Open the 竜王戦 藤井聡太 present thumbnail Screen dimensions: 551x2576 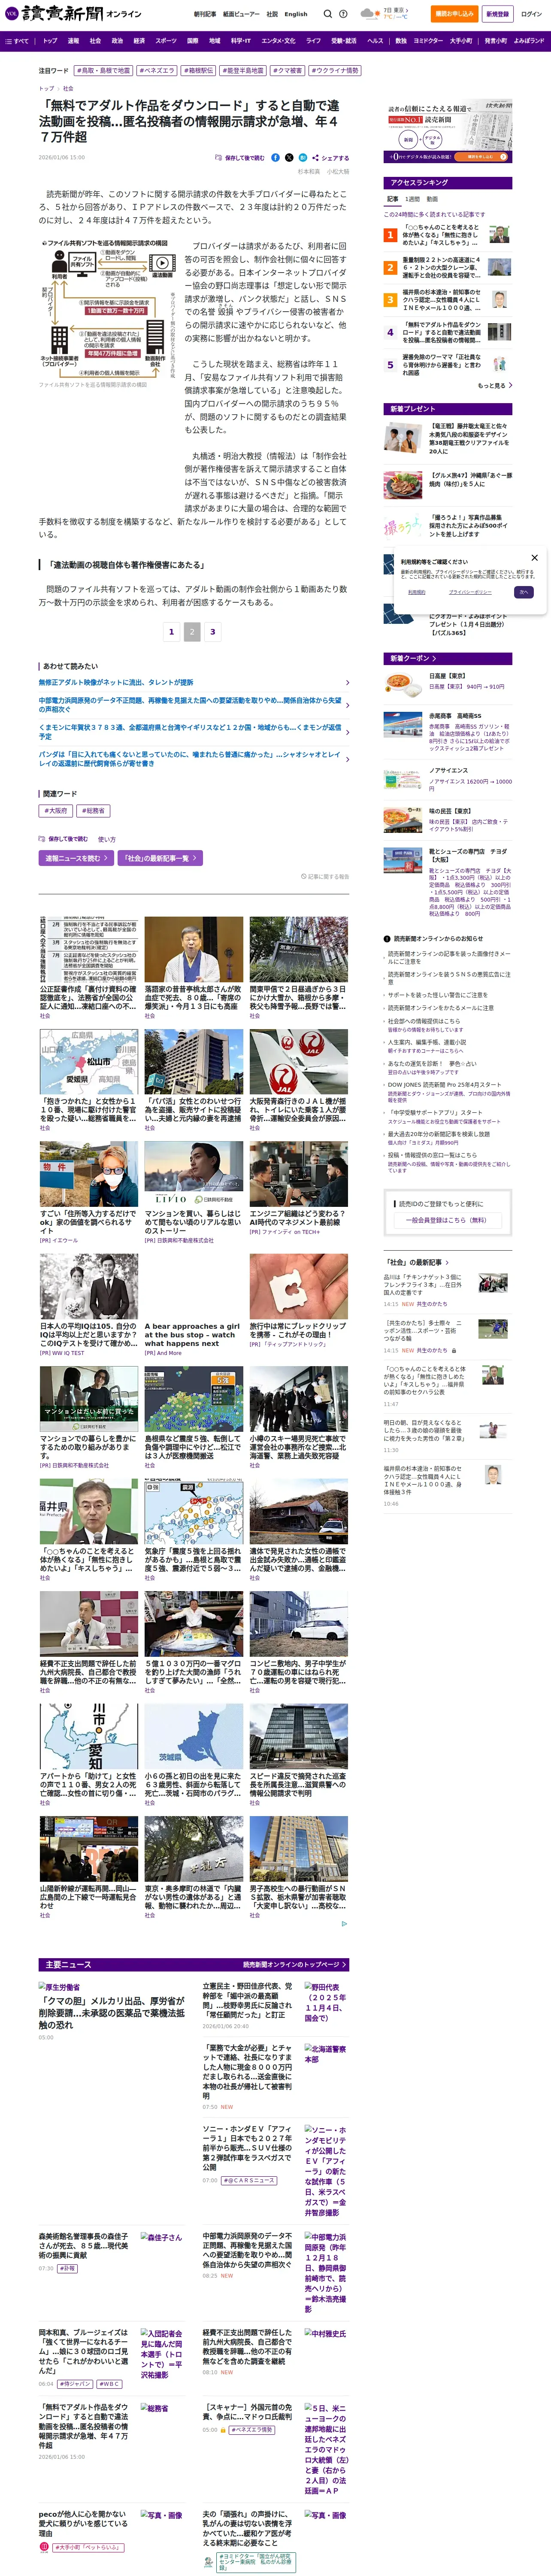pos(402,438)
